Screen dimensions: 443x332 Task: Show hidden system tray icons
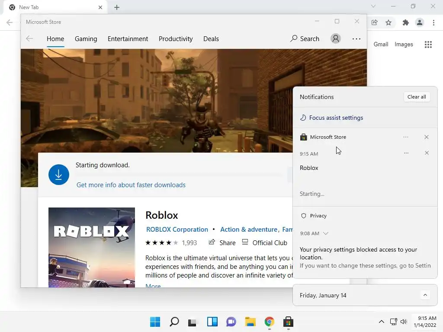click(382, 322)
